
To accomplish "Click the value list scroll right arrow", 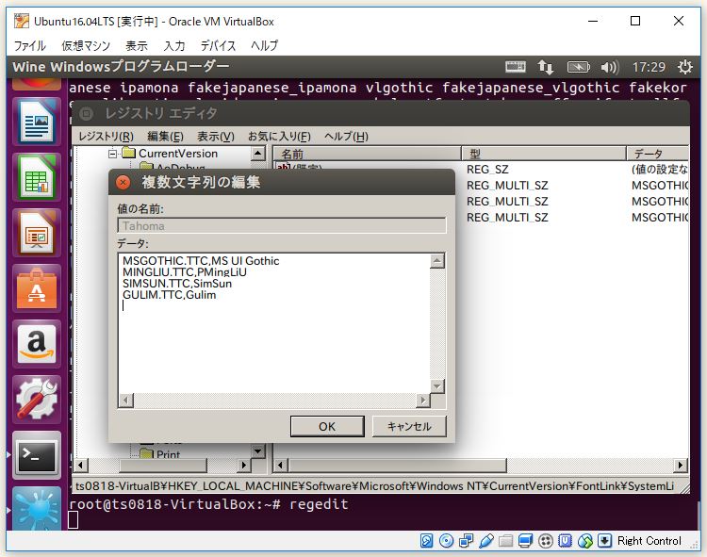I will pos(680,465).
